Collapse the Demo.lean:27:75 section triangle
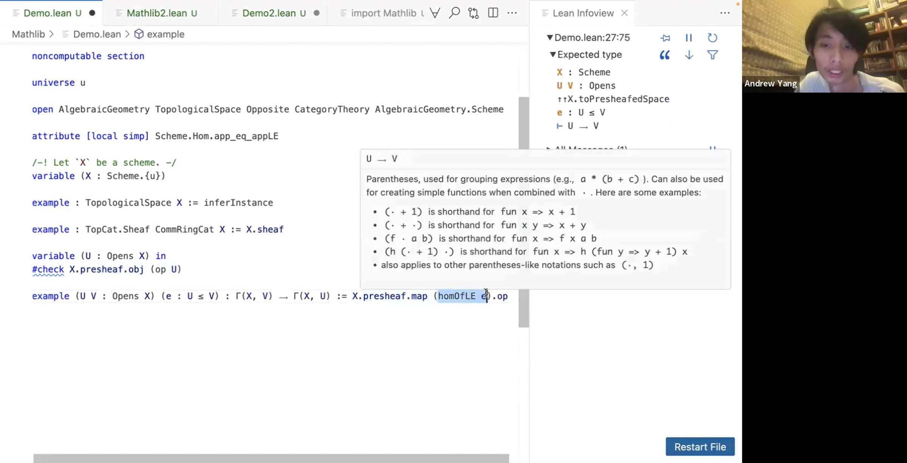The width and height of the screenshot is (907, 463). 550,37
